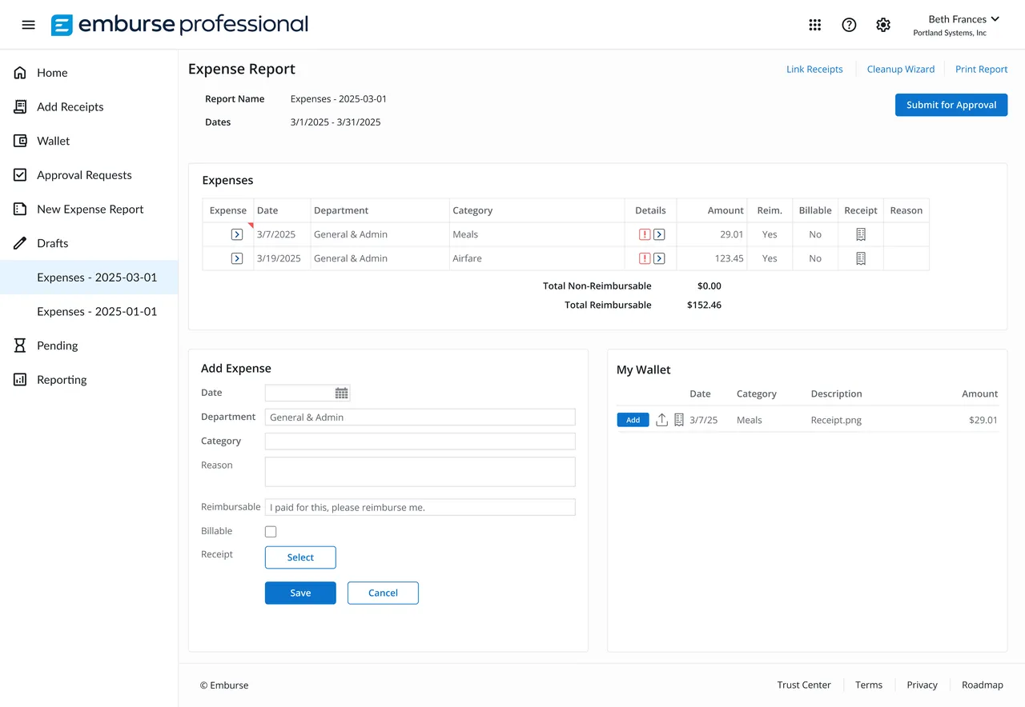Open the hamburger menu
This screenshot has height=707, width=1025.
click(29, 25)
